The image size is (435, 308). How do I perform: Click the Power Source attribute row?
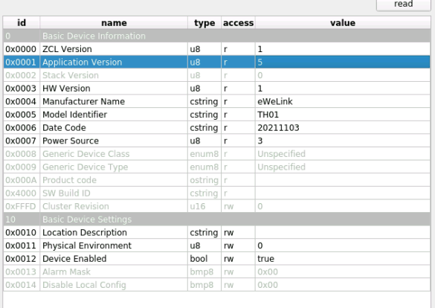[216, 141]
